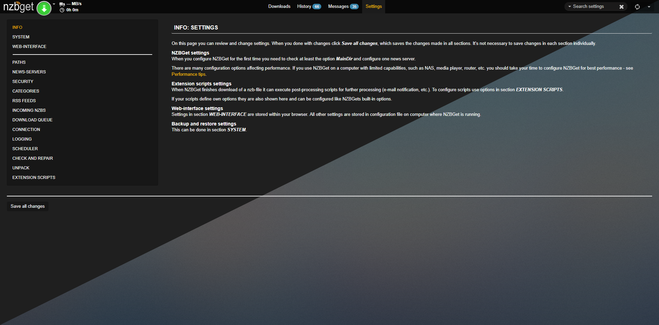
Task: Click the nzbget logo
Action: [18, 7]
